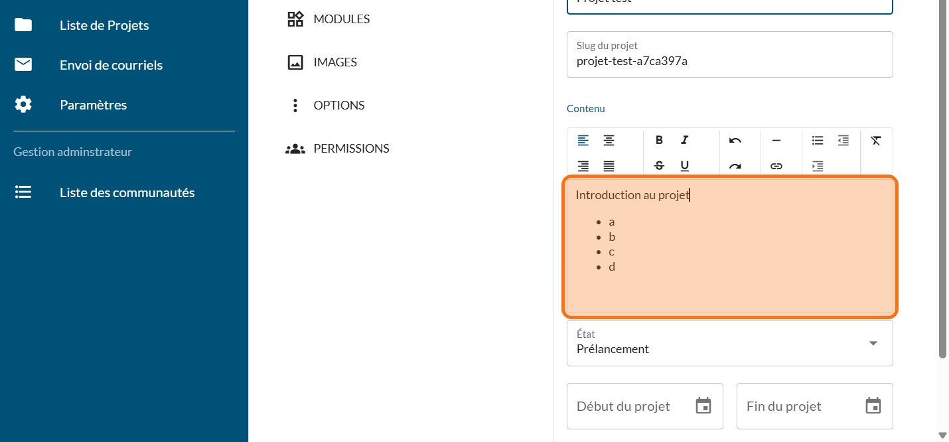Redo the last undone edit
Image resolution: width=949 pixels, height=442 pixels.
(x=735, y=166)
